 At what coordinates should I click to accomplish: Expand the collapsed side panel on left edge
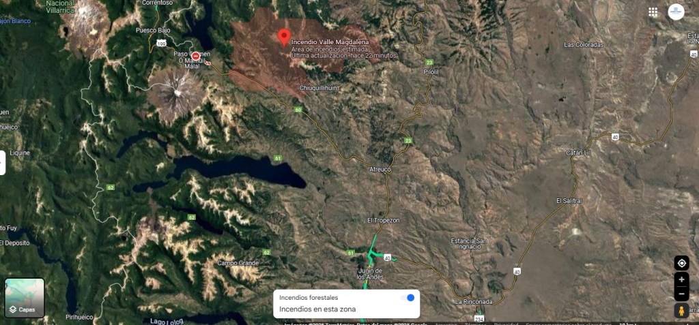pyautogui.click(x=2, y=162)
